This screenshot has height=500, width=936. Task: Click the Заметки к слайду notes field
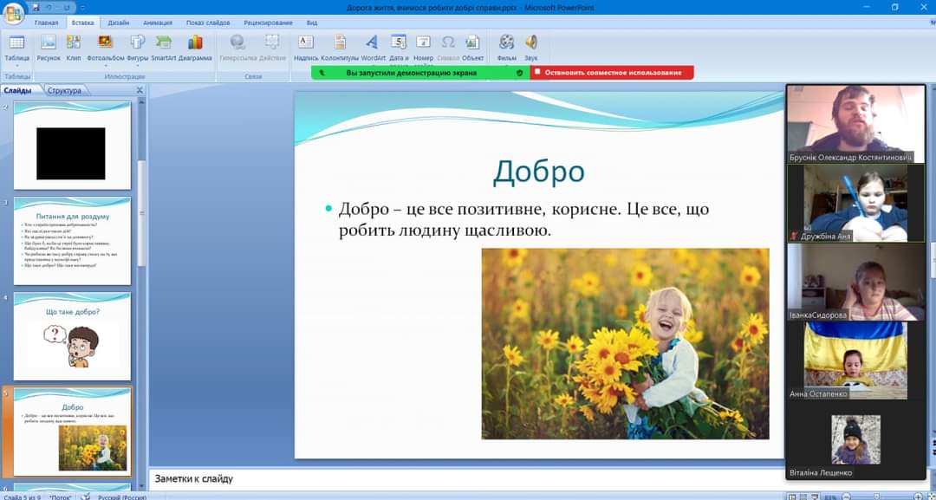[x=465, y=478]
